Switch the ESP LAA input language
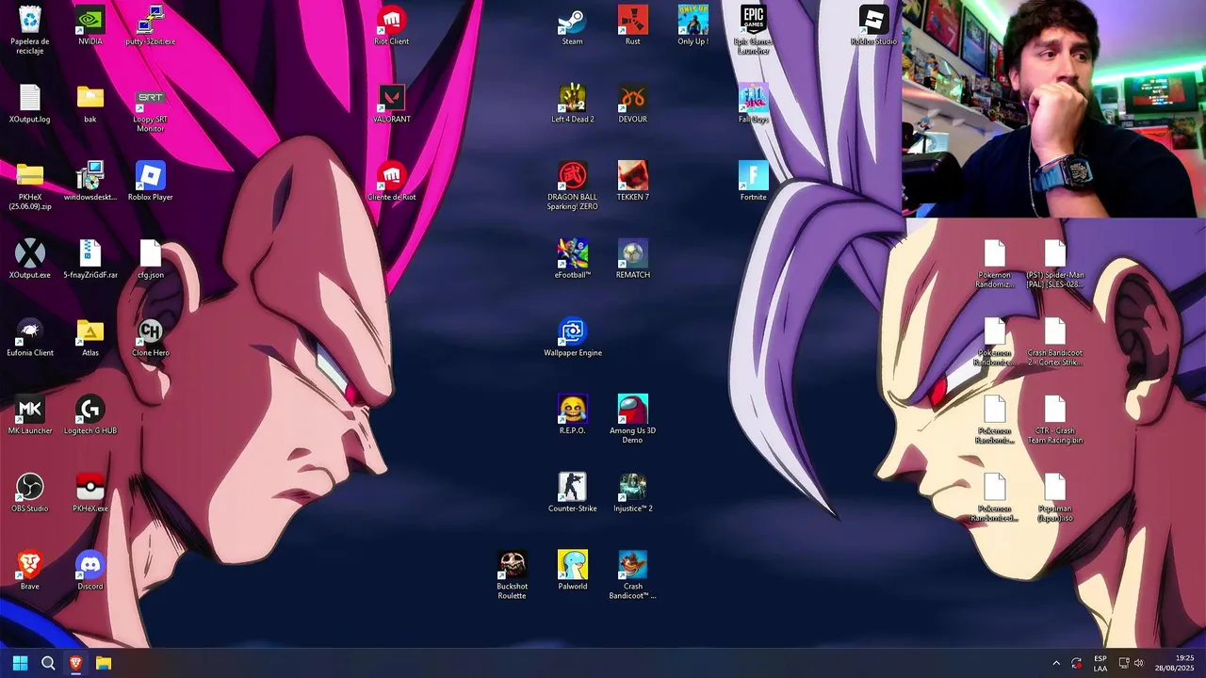1206x678 pixels. (x=1100, y=663)
